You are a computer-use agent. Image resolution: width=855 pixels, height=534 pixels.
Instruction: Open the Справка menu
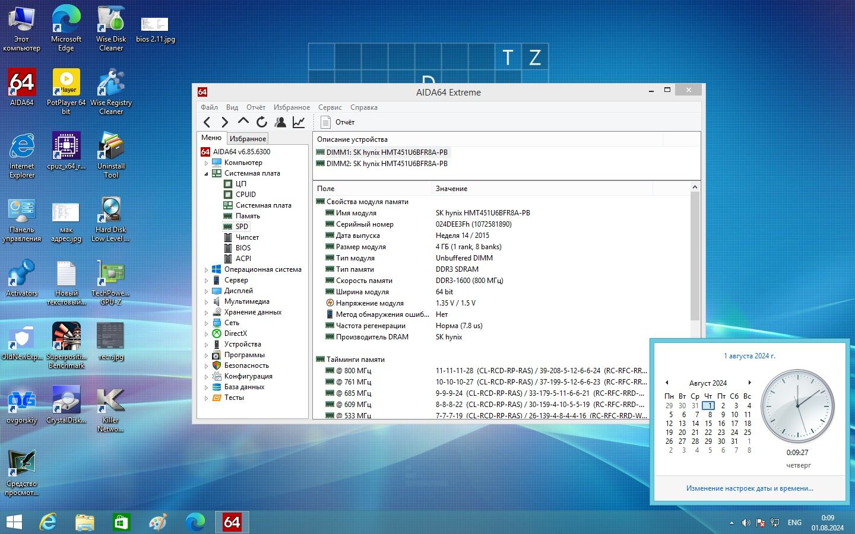pyautogui.click(x=363, y=107)
